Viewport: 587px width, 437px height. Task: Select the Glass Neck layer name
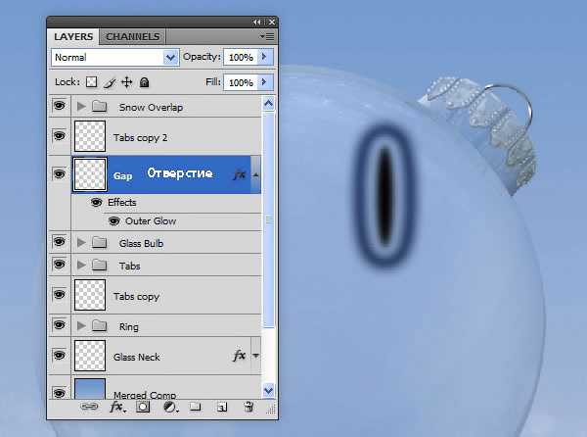(137, 357)
